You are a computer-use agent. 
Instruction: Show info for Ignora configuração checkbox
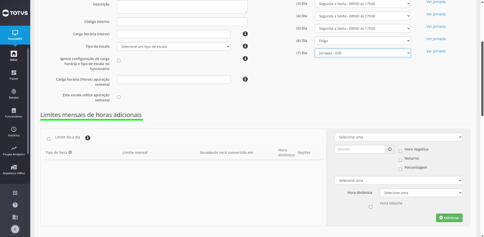coord(245,58)
